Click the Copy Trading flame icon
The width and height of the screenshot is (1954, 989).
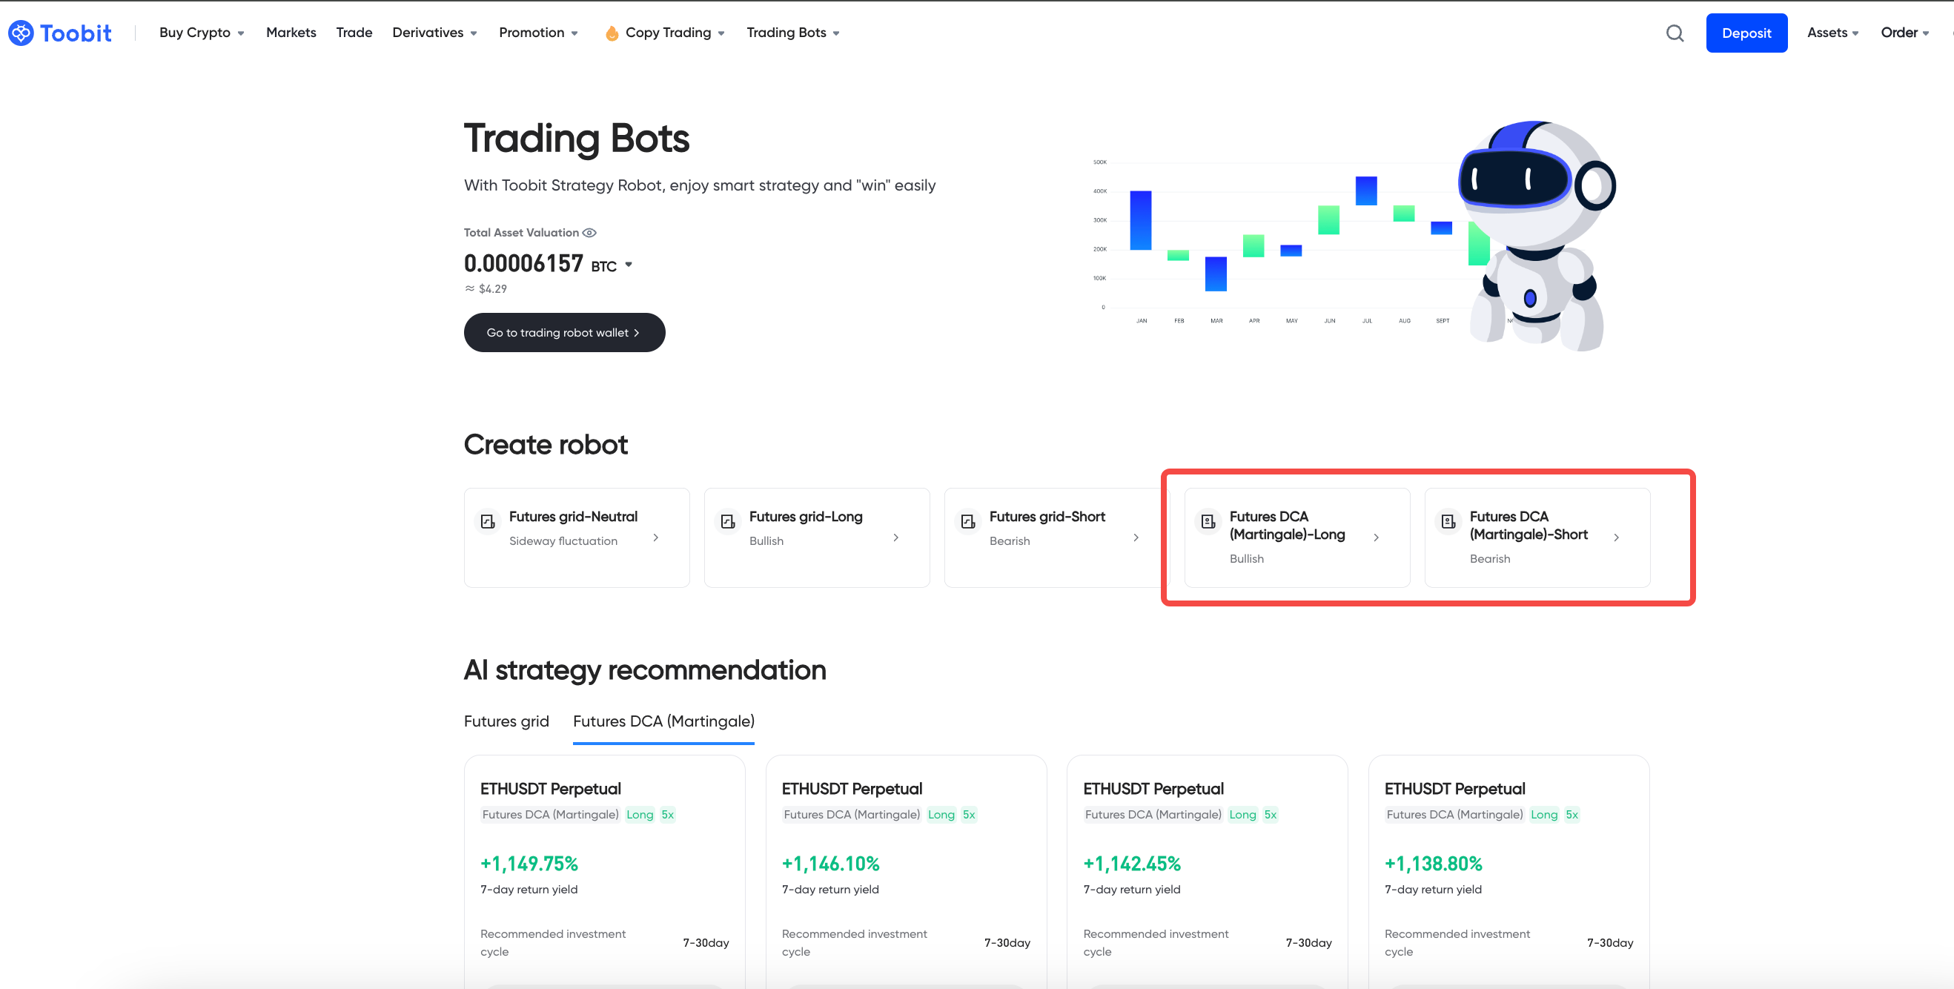[x=612, y=33]
